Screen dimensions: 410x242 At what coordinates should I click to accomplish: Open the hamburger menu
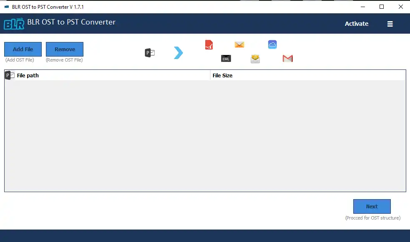(390, 24)
